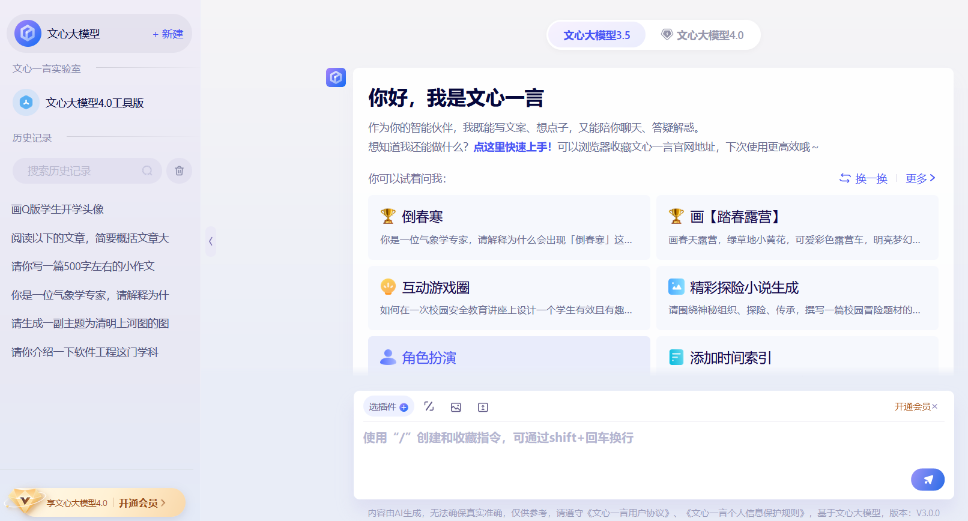Collapse the sidebar with the arrow handle

pyautogui.click(x=211, y=241)
